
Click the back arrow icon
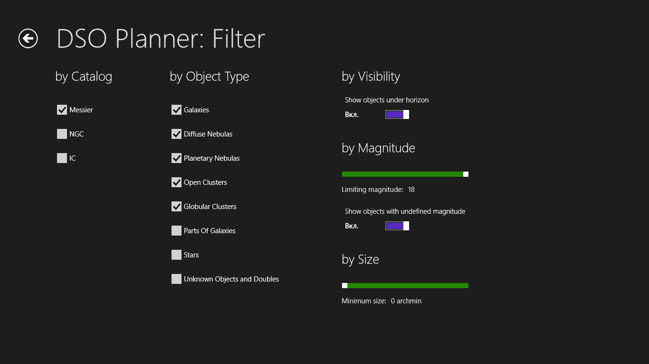click(28, 38)
